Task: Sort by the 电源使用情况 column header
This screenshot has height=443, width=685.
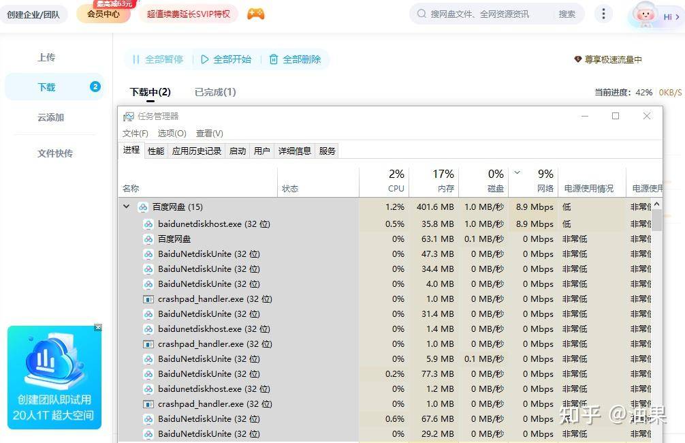Action: [x=592, y=181]
